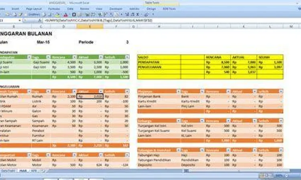Image resolution: width=301 pixels, height=180 pixels.
Task: Click the yellow Fill Color icon
Action: click(57, 15)
